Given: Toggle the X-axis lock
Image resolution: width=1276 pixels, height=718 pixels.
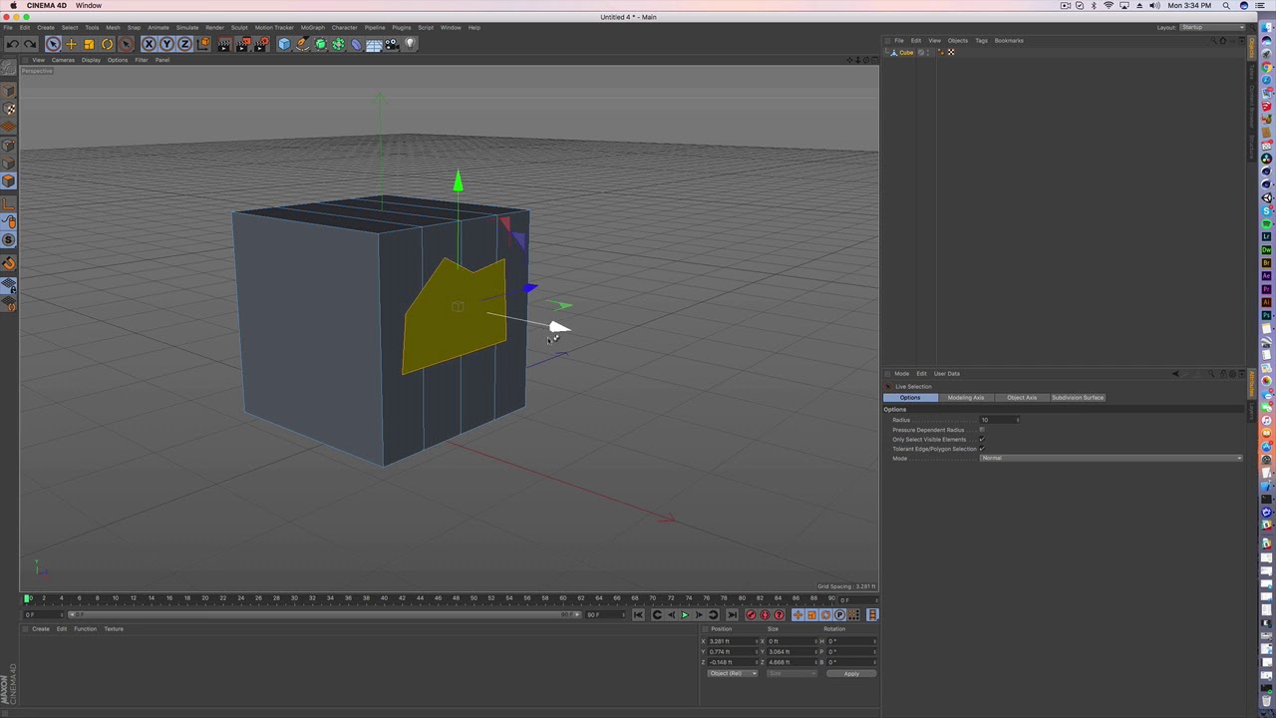Looking at the screenshot, I should (x=149, y=44).
